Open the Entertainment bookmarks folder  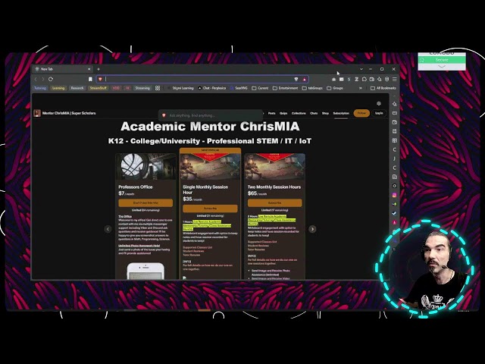click(285, 88)
